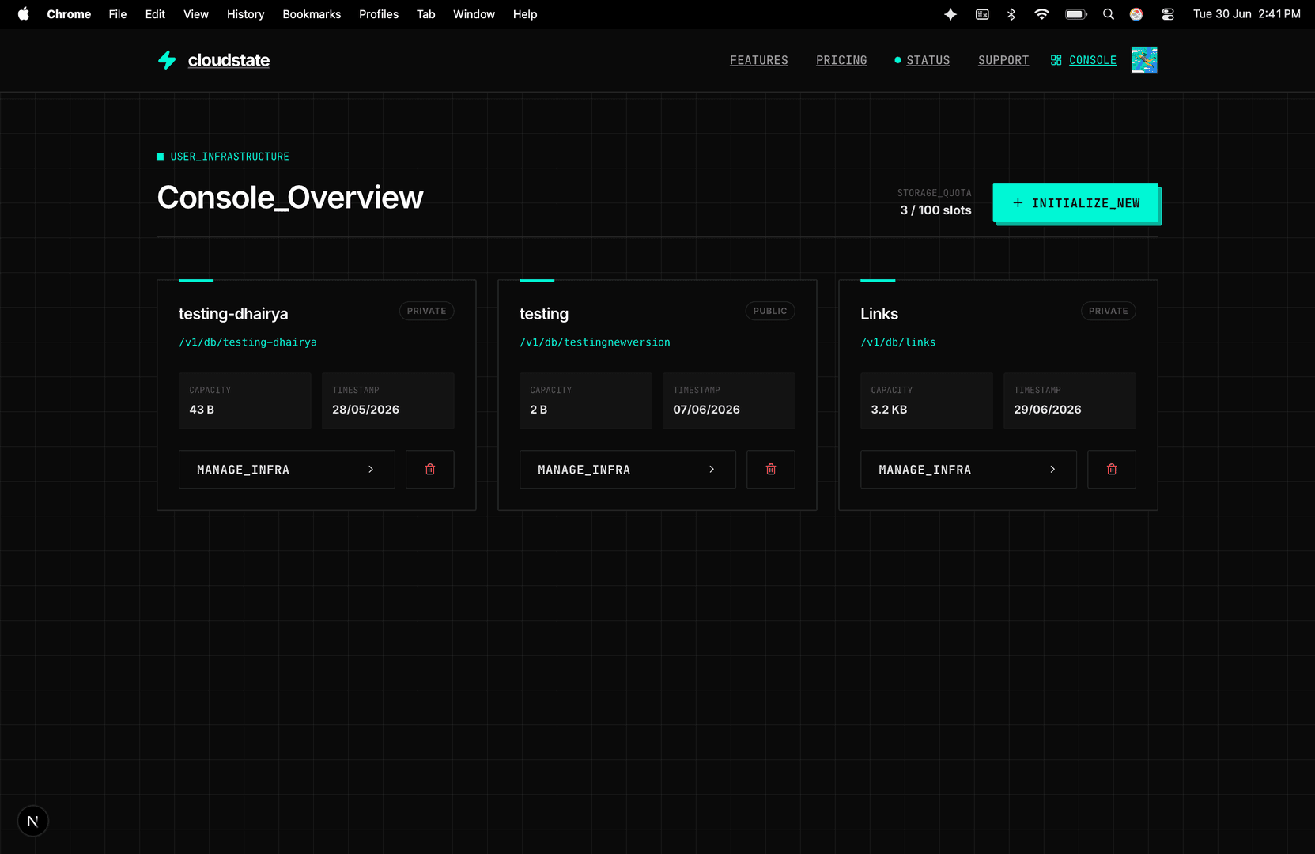
Task: Open the History menu
Action: click(x=246, y=14)
